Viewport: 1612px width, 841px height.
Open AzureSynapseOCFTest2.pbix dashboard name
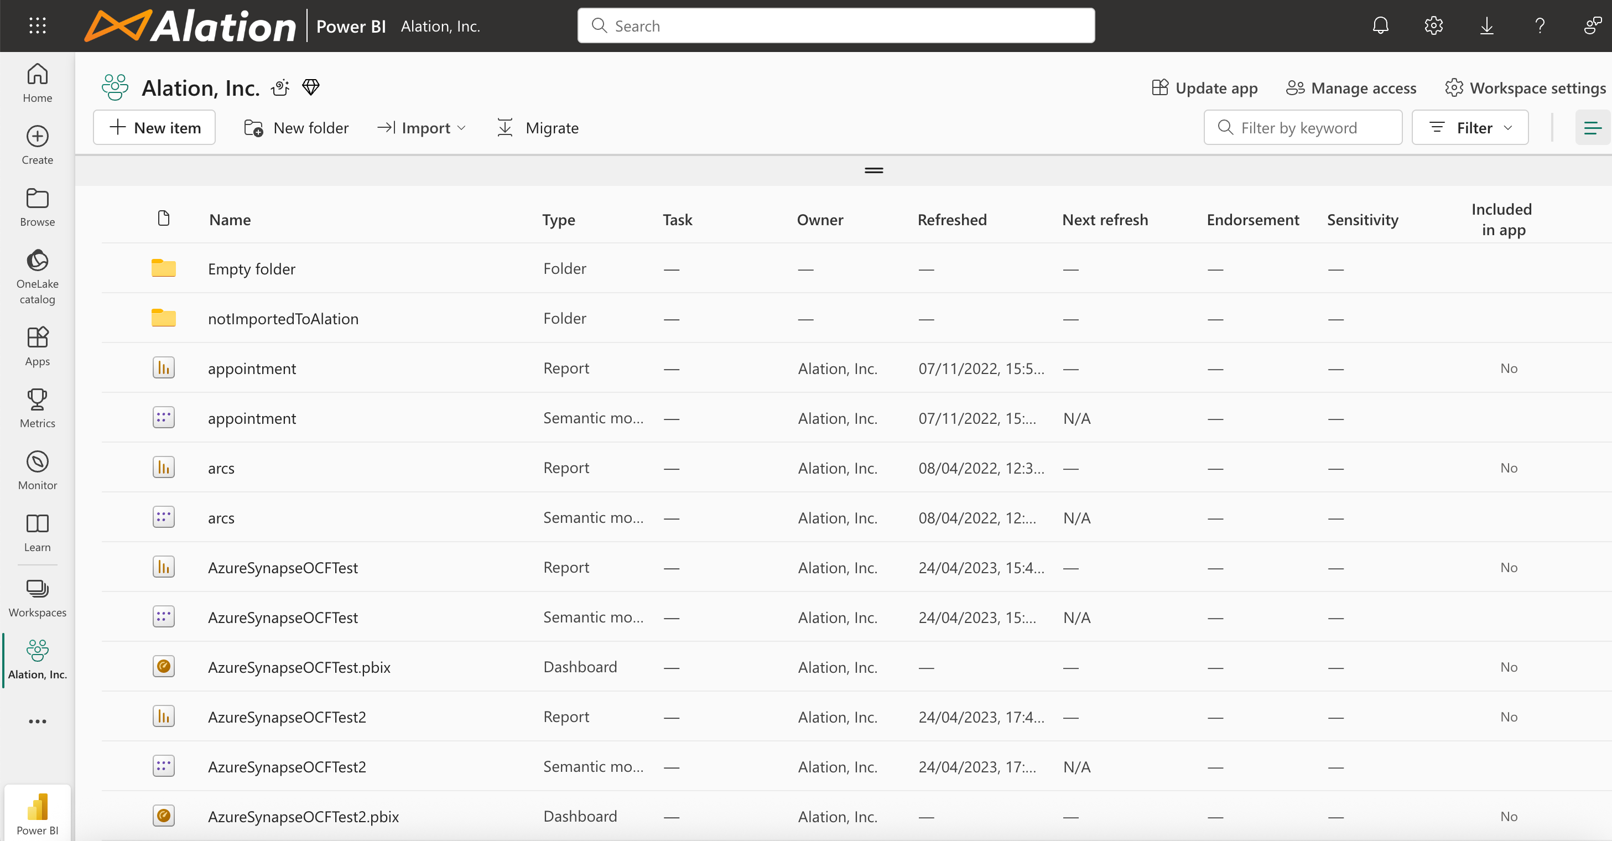tap(303, 817)
